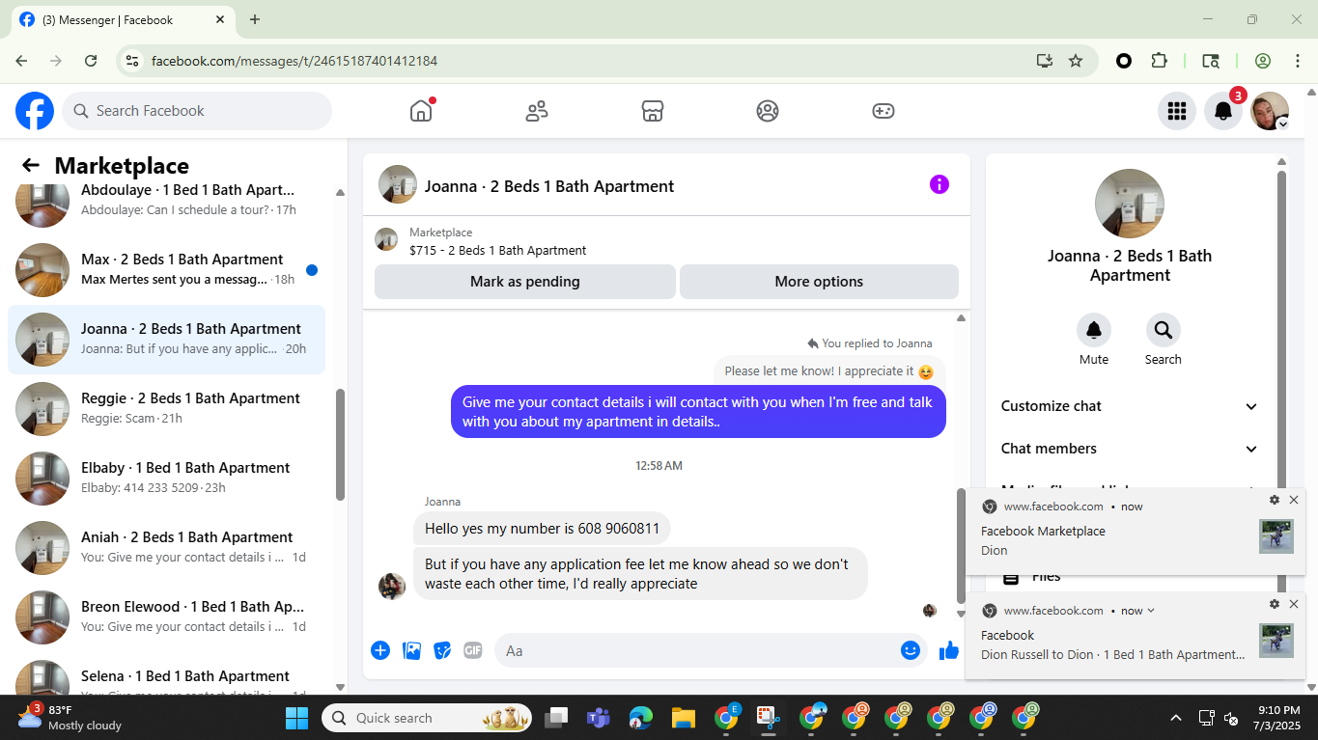
Task: Open settings gear on Facebook Marketplace notification
Action: [x=1275, y=500]
